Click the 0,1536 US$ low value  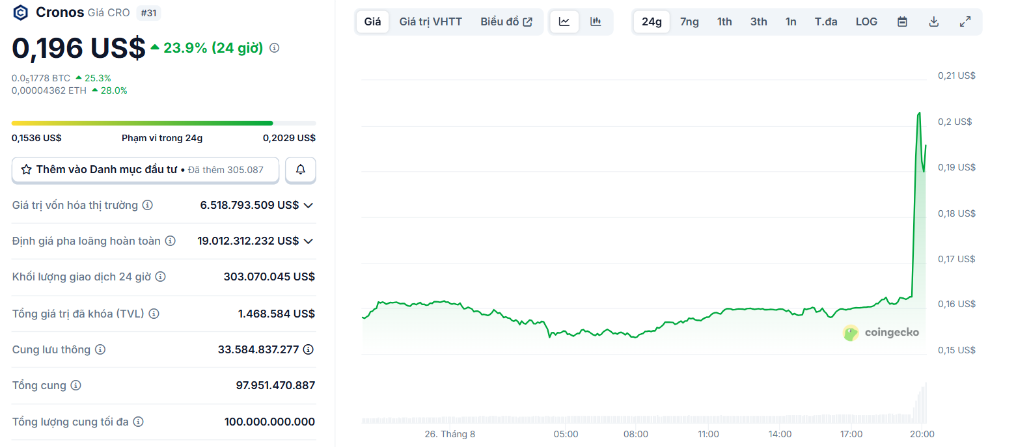coord(36,138)
